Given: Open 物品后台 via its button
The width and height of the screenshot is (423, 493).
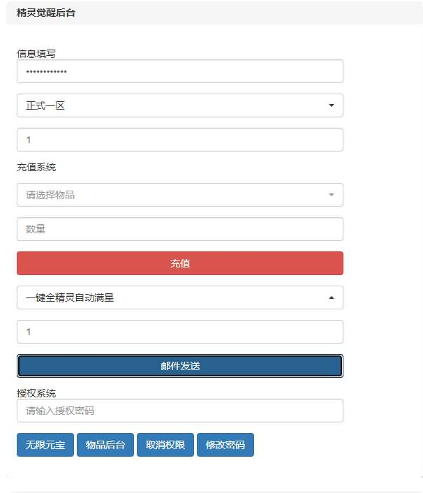Looking at the screenshot, I should click(x=105, y=445).
